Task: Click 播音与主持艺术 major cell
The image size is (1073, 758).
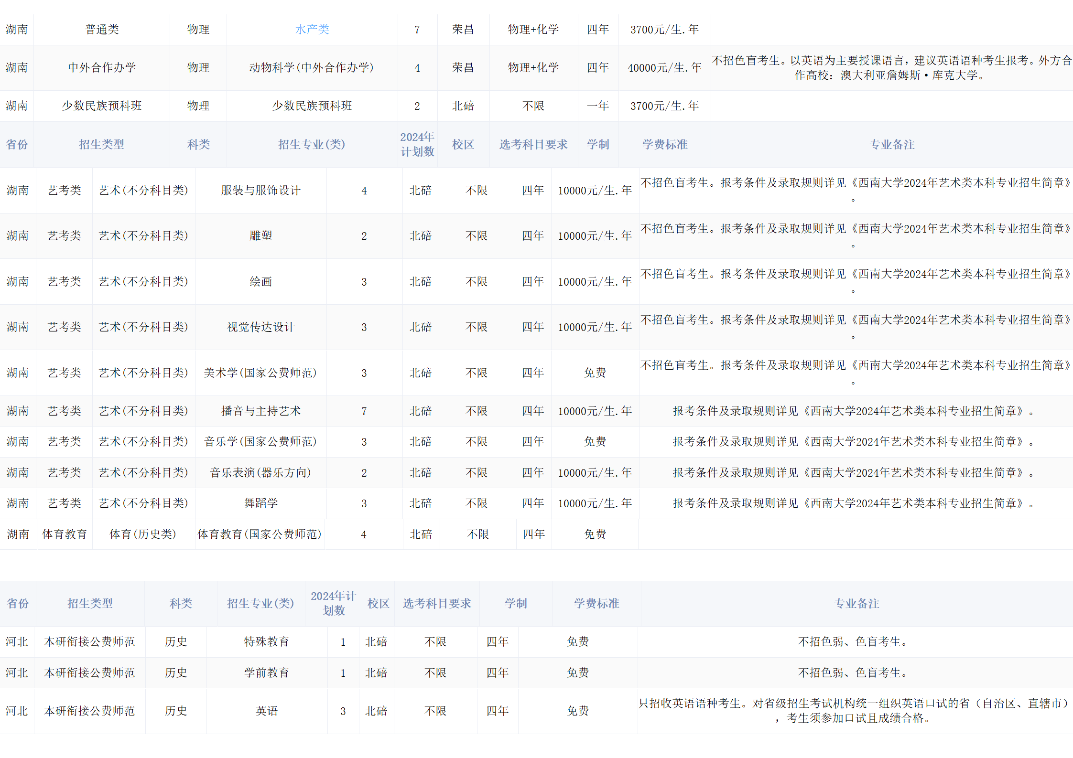Action: coord(260,411)
